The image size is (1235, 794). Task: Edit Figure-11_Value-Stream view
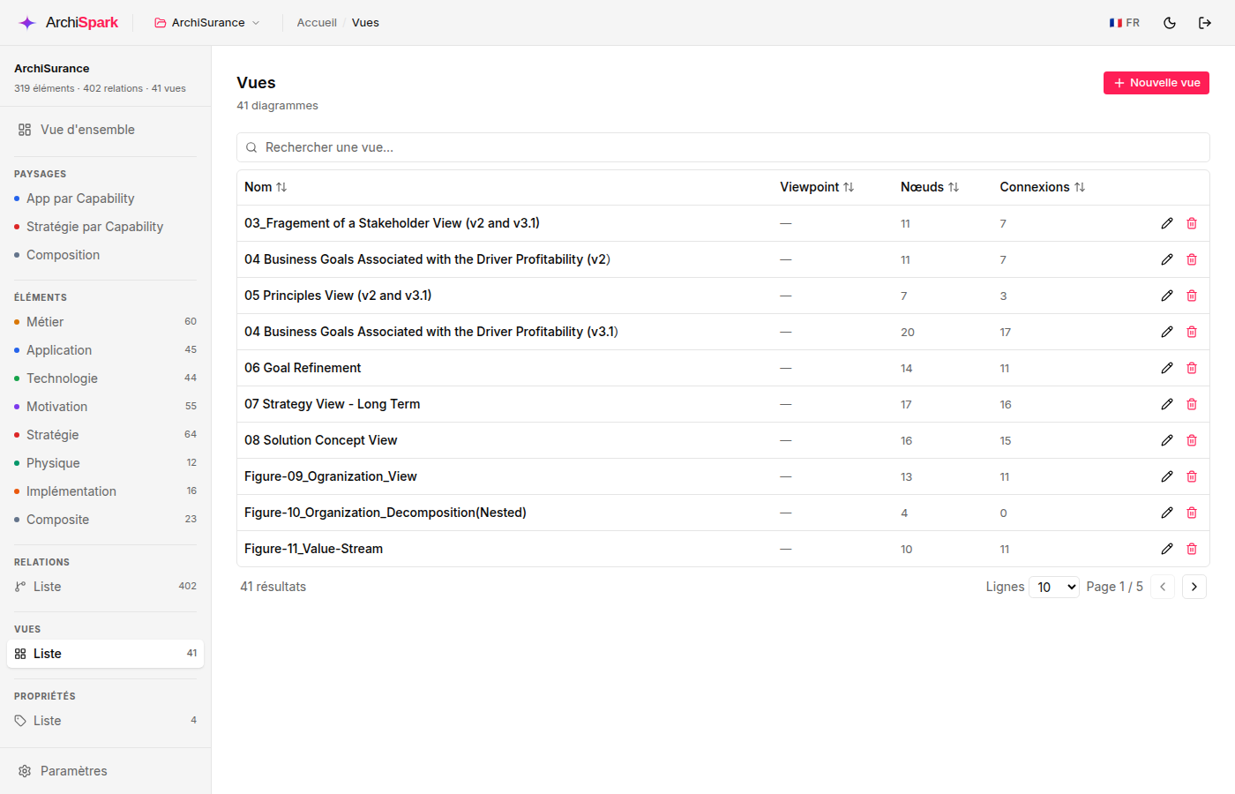(1167, 549)
